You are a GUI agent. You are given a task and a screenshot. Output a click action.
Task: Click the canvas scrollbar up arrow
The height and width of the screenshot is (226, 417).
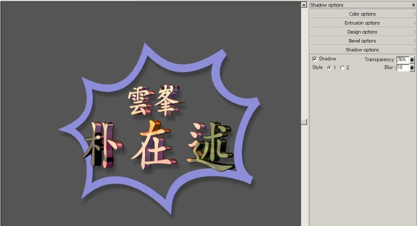pyautogui.click(x=304, y=5)
